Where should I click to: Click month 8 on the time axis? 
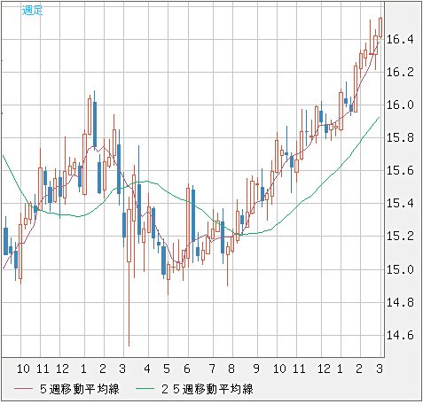click(231, 369)
